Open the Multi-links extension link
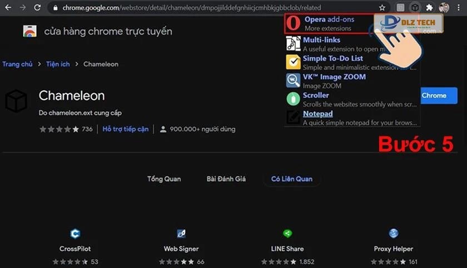 coord(321,40)
